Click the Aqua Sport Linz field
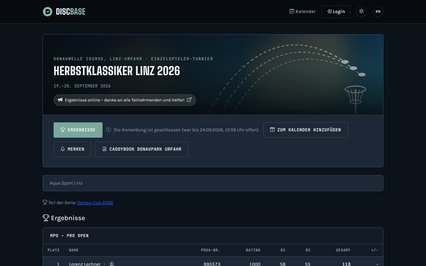Viewport: 426px width, 266px height. [213, 183]
